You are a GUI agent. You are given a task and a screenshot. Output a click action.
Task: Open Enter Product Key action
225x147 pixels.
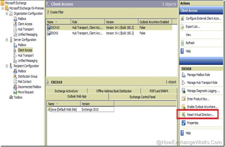tap(198, 99)
